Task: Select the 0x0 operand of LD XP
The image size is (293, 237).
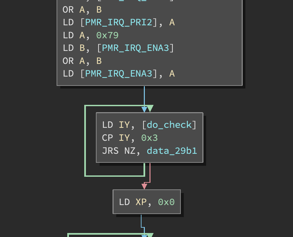Action: pos(166,202)
